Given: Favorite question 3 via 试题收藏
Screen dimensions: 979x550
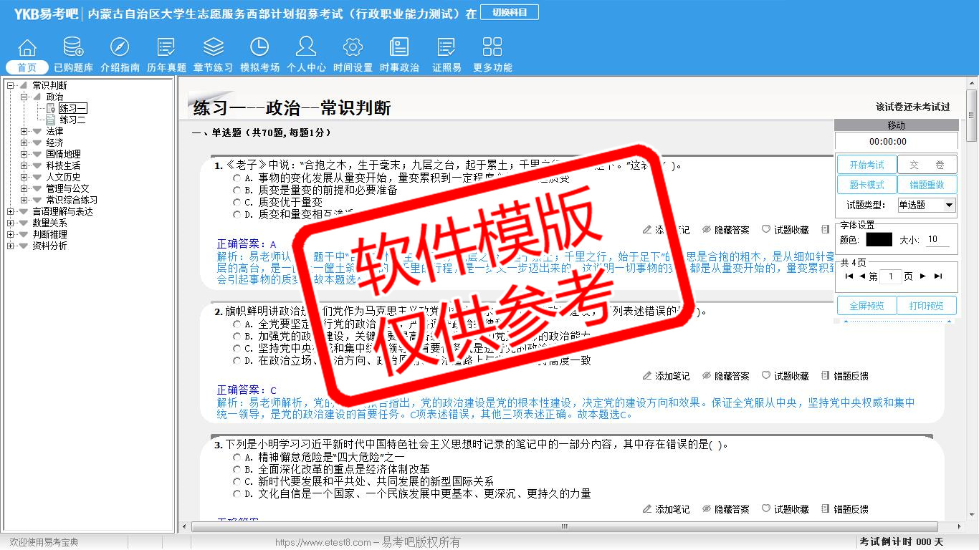Looking at the screenshot, I should coord(785,509).
